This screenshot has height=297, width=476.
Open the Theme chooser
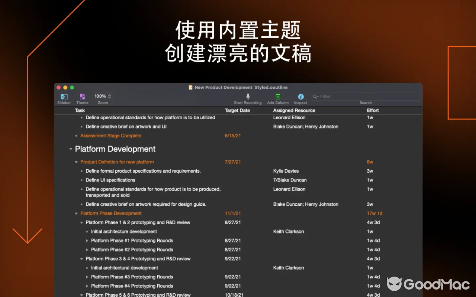pyautogui.click(x=82, y=97)
